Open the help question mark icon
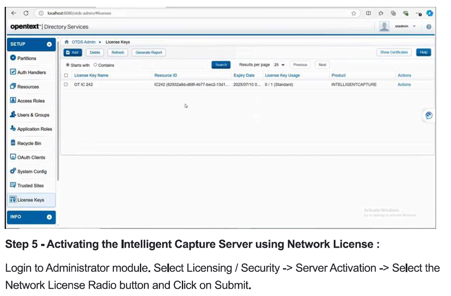This screenshot has height=296, width=451. (428, 26)
